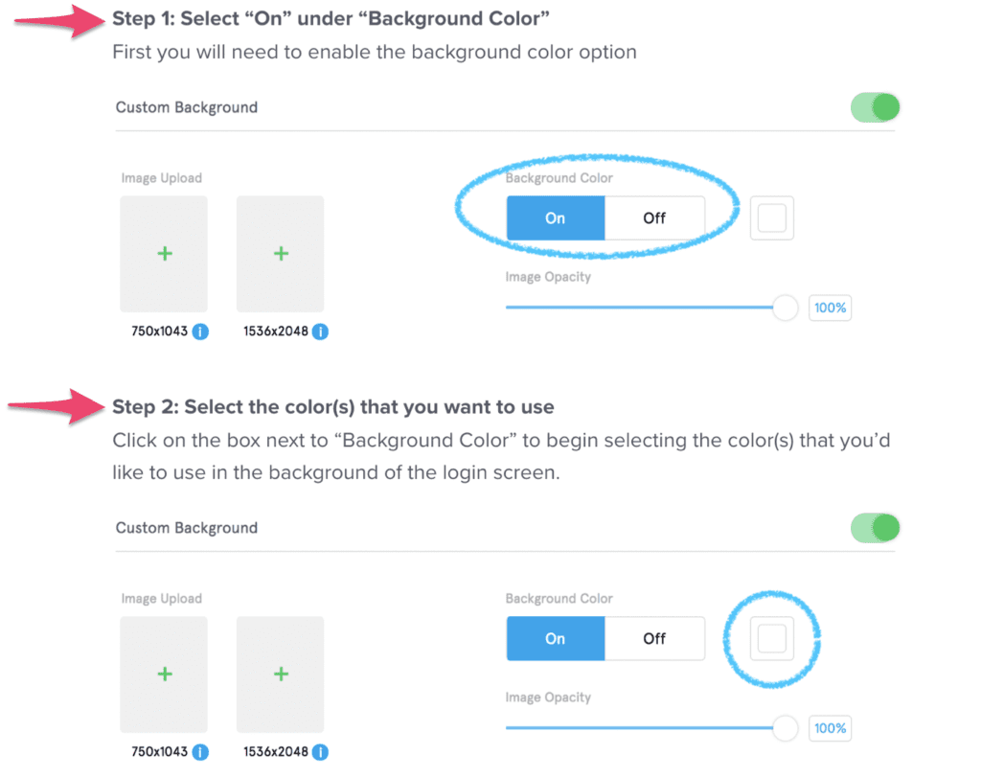Screen dimensions: 981x778
Task: Select Off for Background Color in Step 1
Action: tap(654, 217)
